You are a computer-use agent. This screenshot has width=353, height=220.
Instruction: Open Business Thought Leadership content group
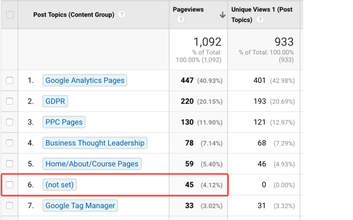click(95, 143)
